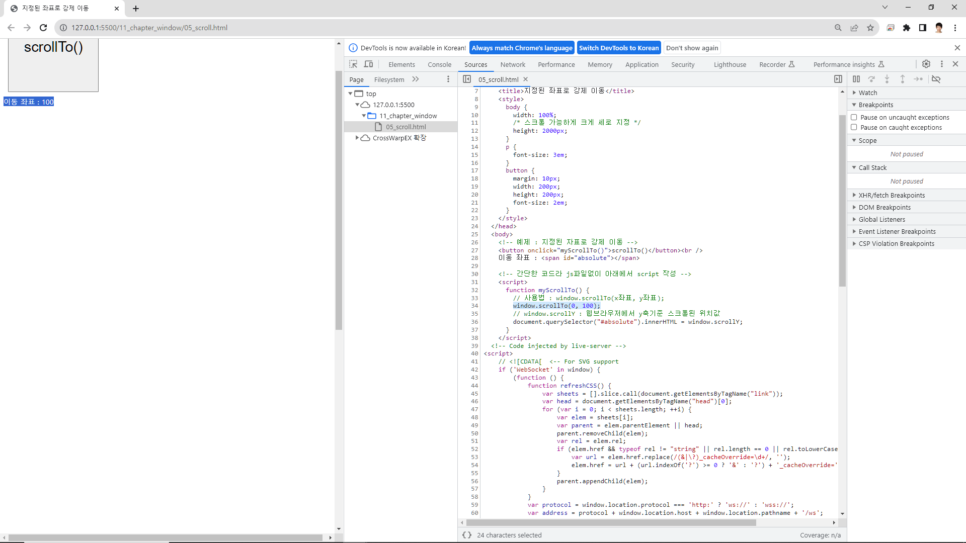Click the source code horizontal scrollbar

tap(611, 523)
